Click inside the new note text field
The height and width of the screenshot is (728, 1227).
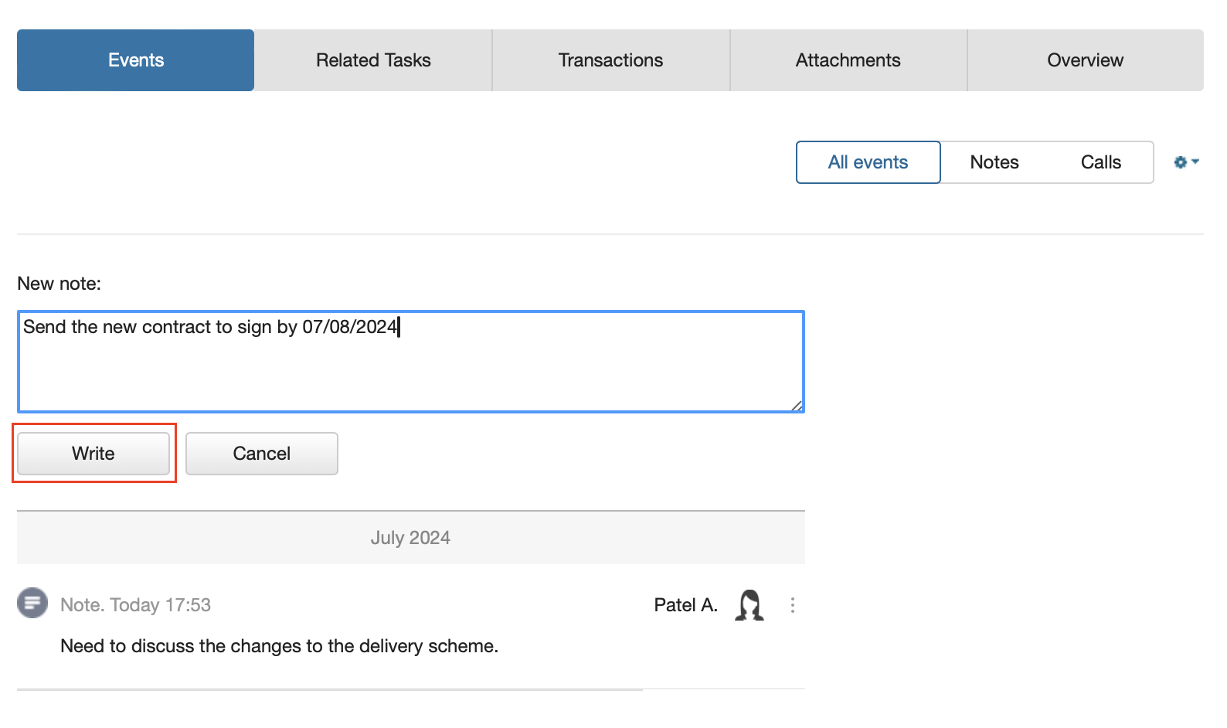click(x=411, y=362)
